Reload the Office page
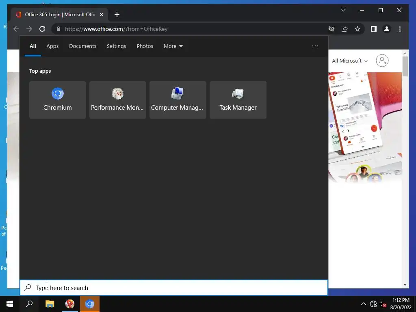416x312 pixels. [x=42, y=29]
